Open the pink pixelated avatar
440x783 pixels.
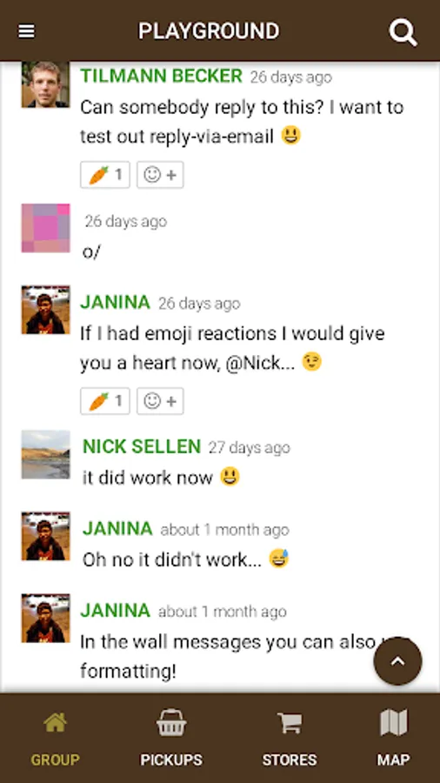click(45, 228)
